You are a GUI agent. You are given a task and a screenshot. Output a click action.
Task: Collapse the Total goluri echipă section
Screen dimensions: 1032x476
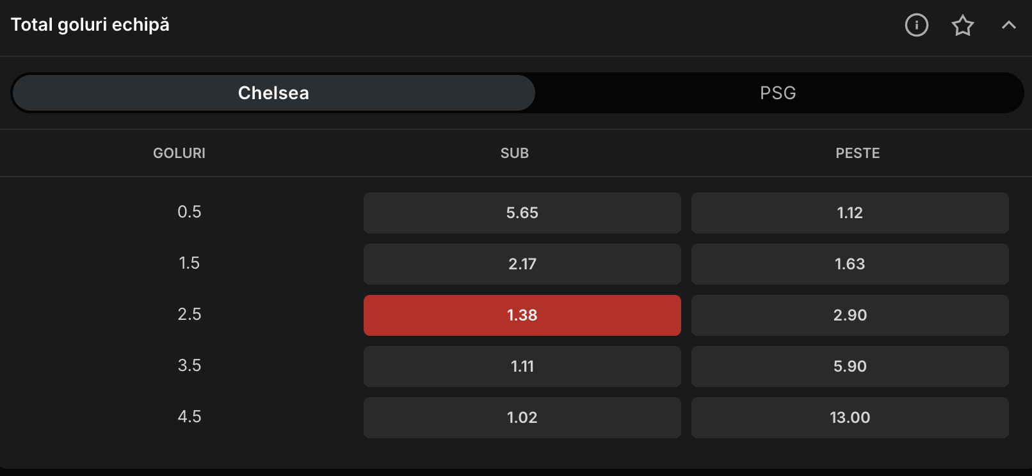(1008, 25)
